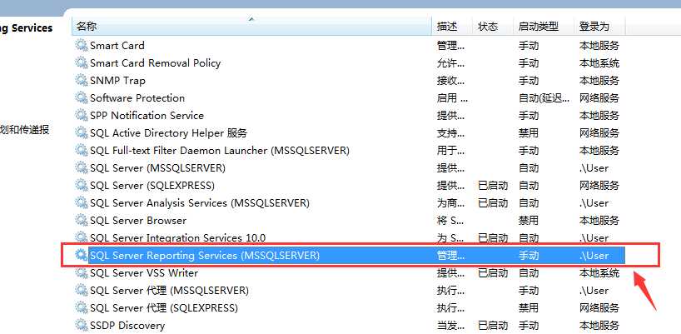Click 已启动 status of SQL Server Analysis Services
681x334 pixels.
pyautogui.click(x=493, y=203)
